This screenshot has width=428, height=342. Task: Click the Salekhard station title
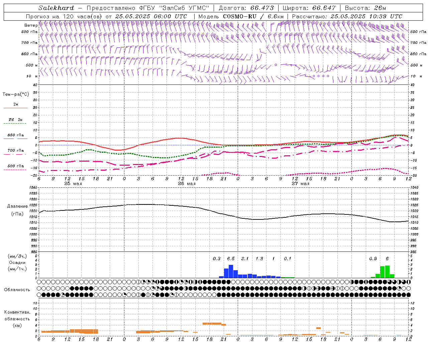pyautogui.click(x=56, y=8)
